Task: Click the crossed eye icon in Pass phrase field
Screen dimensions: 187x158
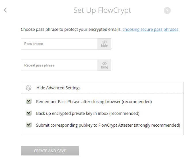Action: (105, 42)
